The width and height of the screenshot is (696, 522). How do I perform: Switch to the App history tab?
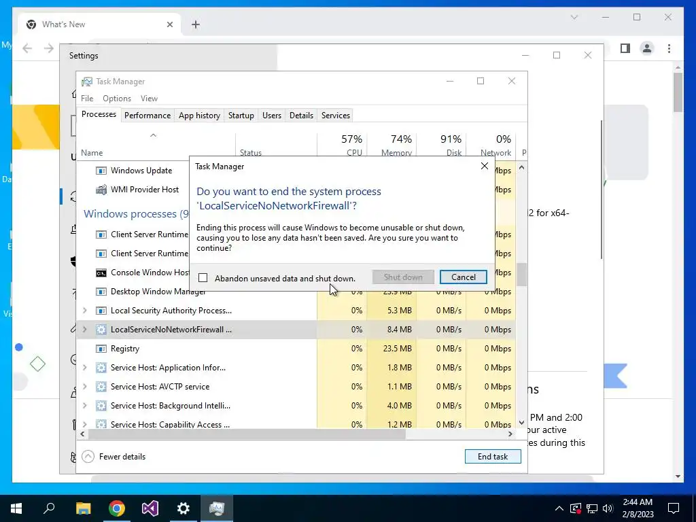tap(199, 116)
